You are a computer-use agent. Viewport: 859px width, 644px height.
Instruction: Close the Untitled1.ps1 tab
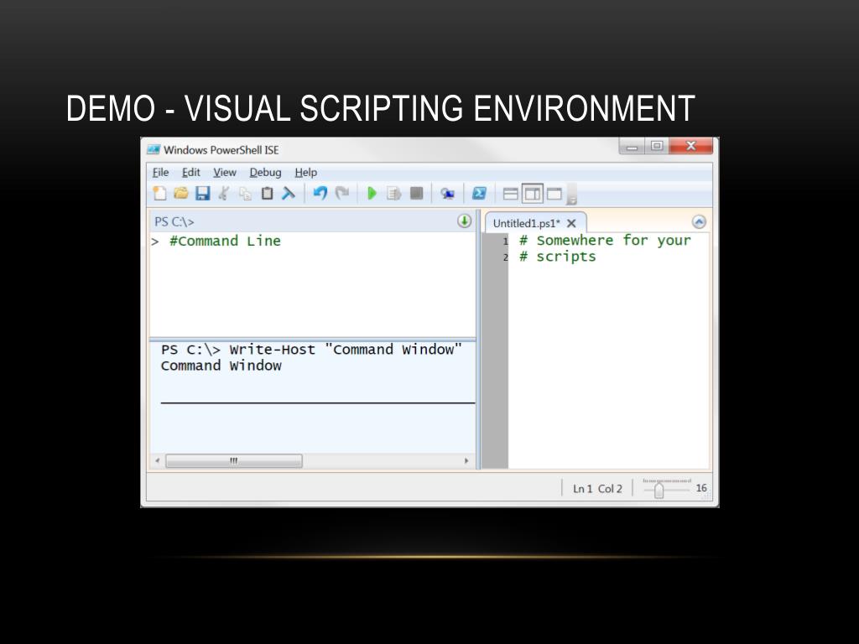click(x=571, y=223)
